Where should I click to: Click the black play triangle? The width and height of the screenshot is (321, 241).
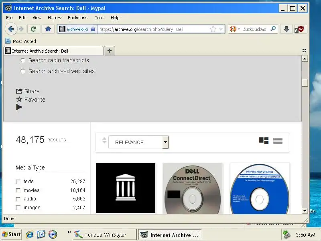(x=19, y=107)
